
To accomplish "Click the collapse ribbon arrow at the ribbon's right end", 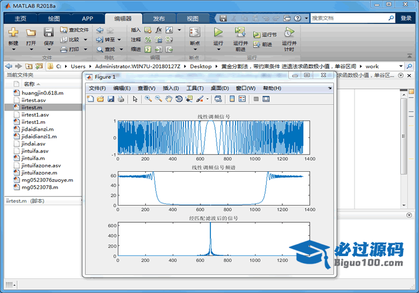I will click(x=410, y=56).
